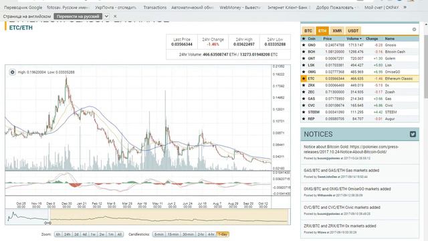Open Переводчик Google bookmark
428x241 pixels.
click(x=23, y=7)
